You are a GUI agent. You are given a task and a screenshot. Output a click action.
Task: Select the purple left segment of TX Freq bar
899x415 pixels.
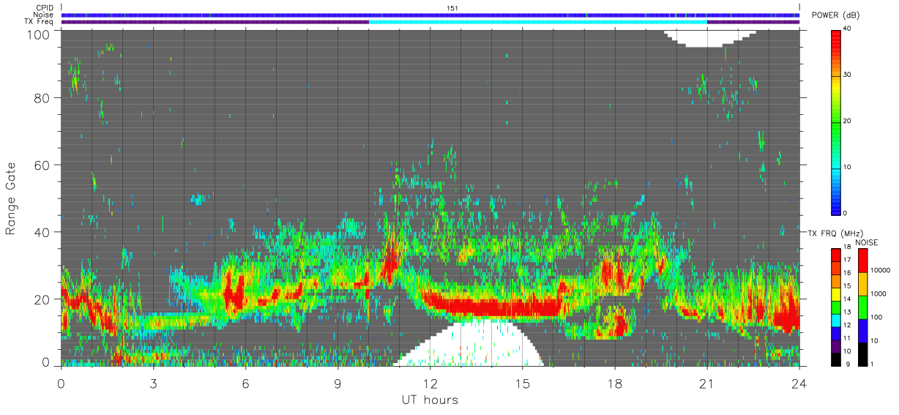(215, 22)
